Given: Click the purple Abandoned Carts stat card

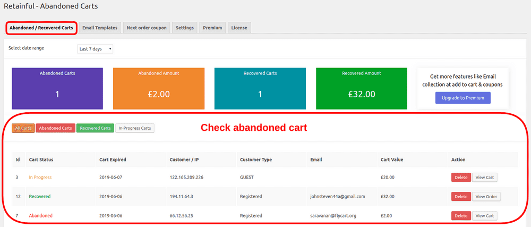Looking at the screenshot, I should pos(57,88).
